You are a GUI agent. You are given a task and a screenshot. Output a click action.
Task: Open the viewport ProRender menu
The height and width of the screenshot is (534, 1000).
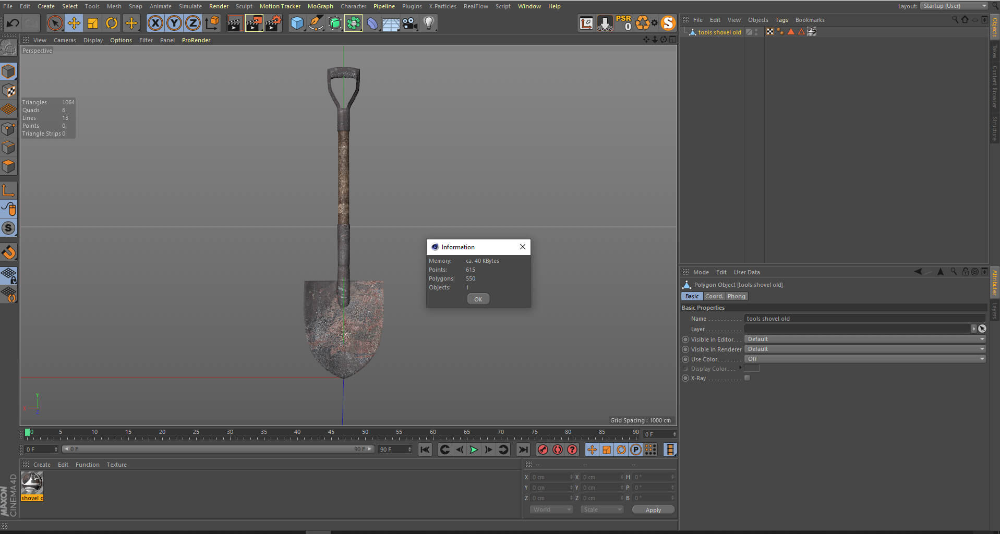pyautogui.click(x=196, y=40)
